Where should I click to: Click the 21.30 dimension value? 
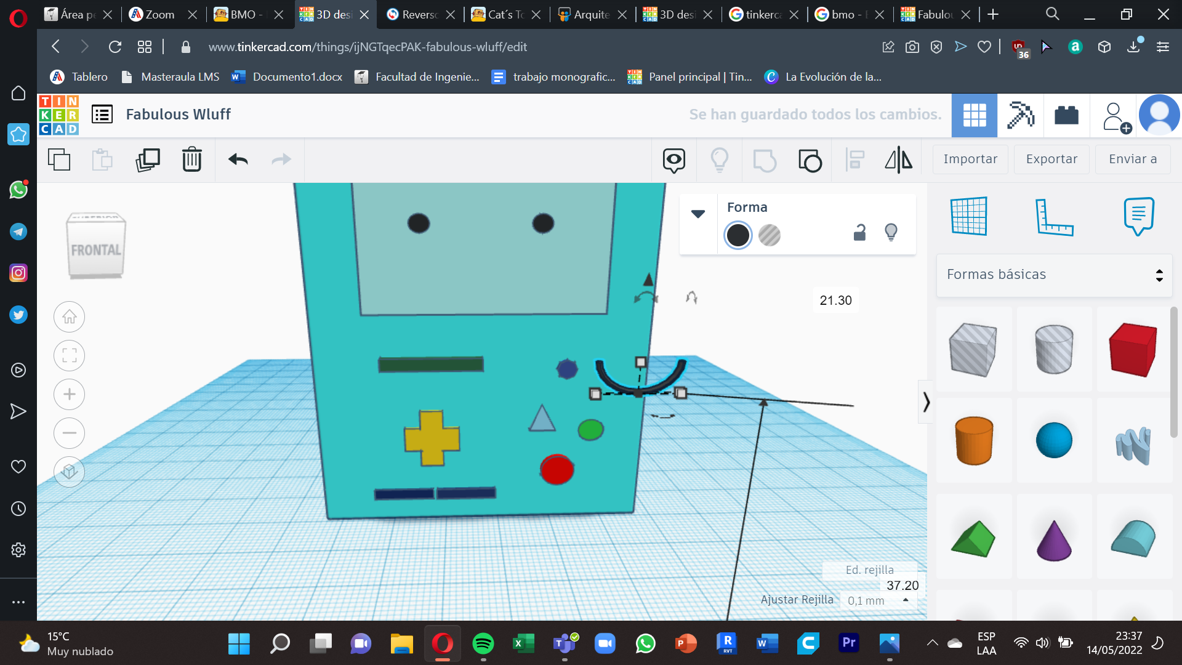835,300
